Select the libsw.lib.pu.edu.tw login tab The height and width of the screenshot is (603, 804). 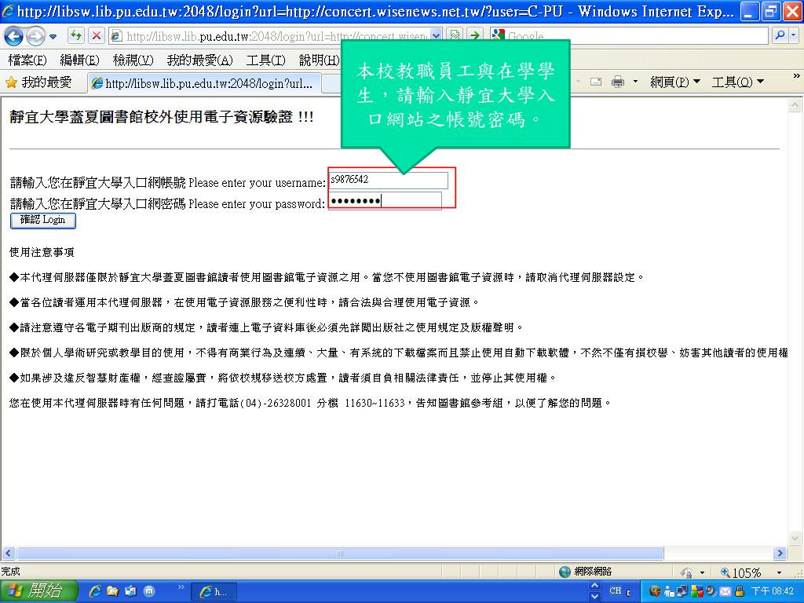point(204,83)
